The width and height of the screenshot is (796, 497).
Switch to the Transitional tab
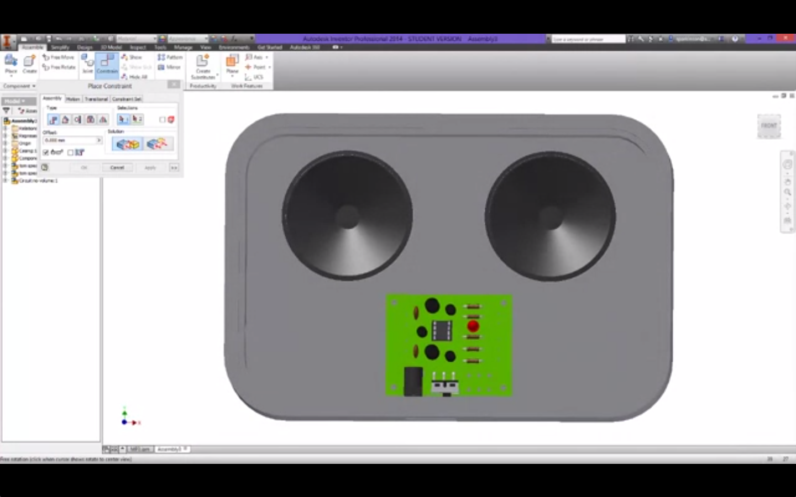(x=96, y=99)
